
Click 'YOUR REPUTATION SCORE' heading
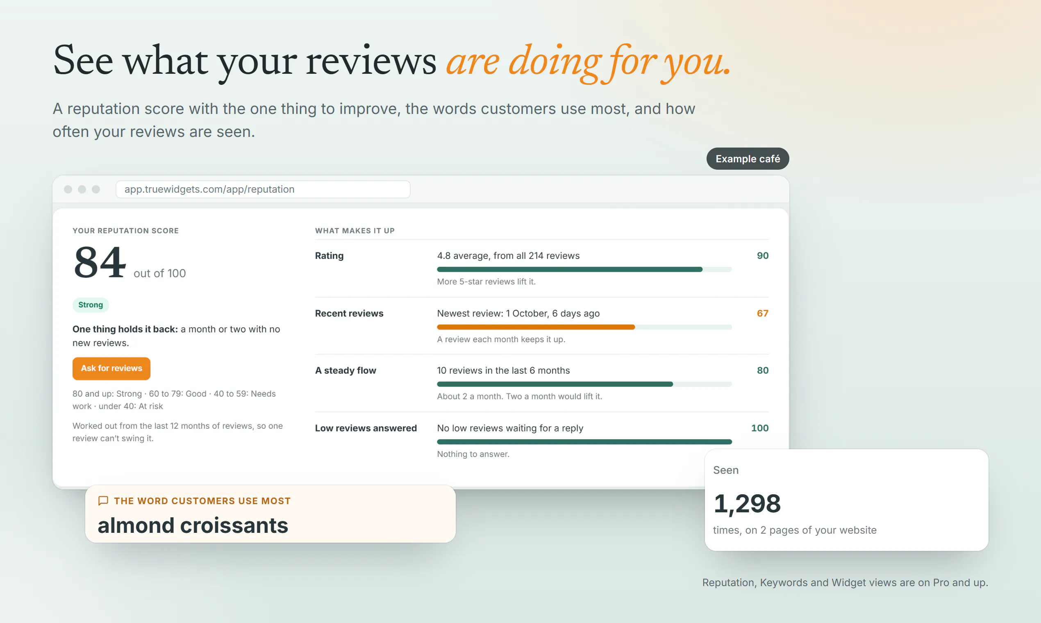tap(125, 230)
